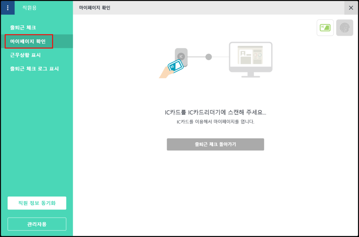Click the 마이페이지 확인 title bar text
This screenshot has height=237, width=359.
[x=95, y=8]
